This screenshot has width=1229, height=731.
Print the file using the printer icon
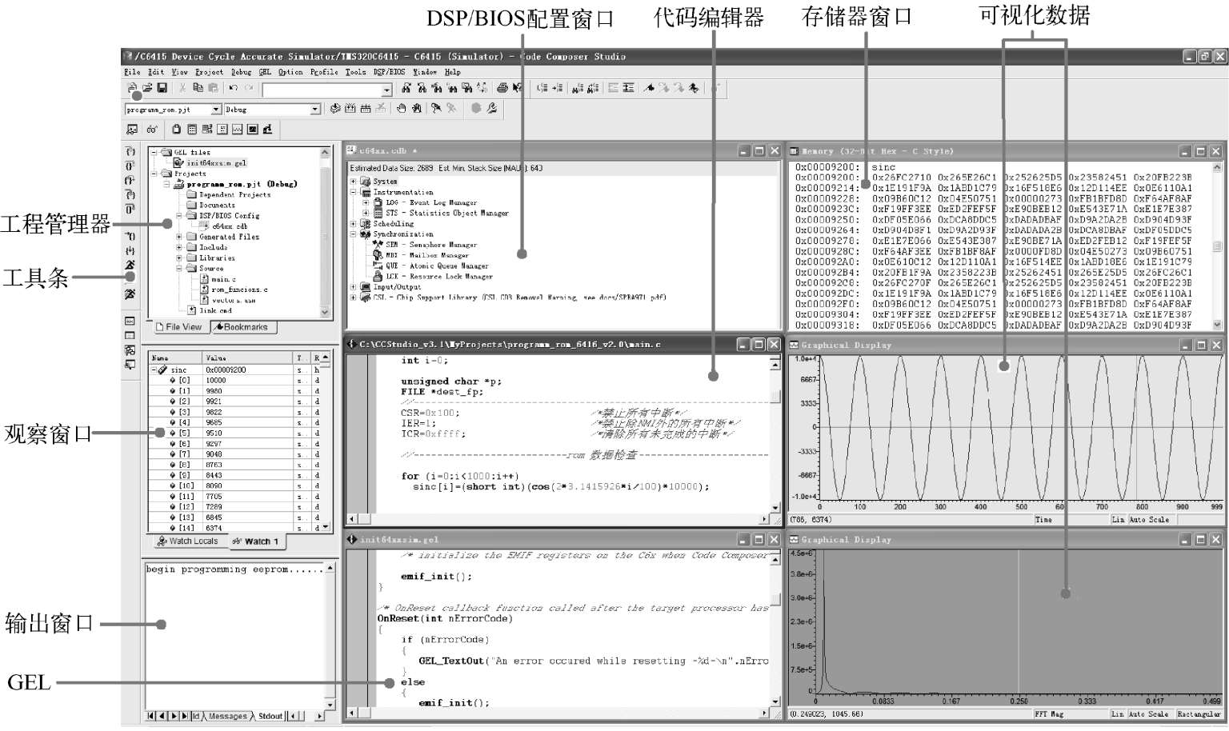pos(502,88)
